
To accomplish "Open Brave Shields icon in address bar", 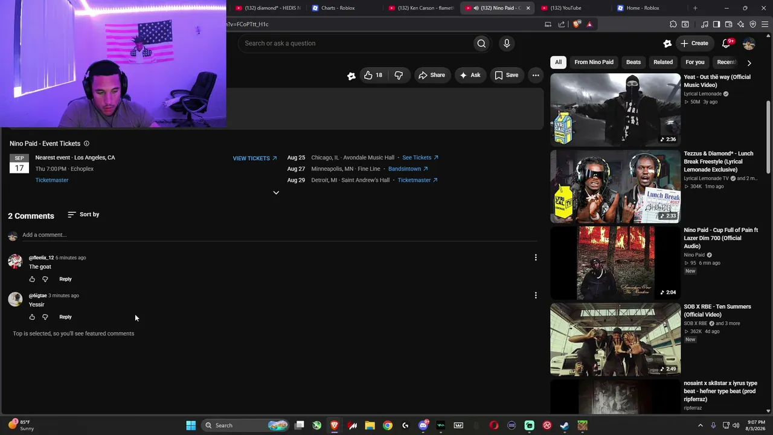I will tap(577, 24).
